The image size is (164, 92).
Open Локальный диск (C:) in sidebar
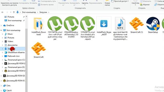click(16, 60)
